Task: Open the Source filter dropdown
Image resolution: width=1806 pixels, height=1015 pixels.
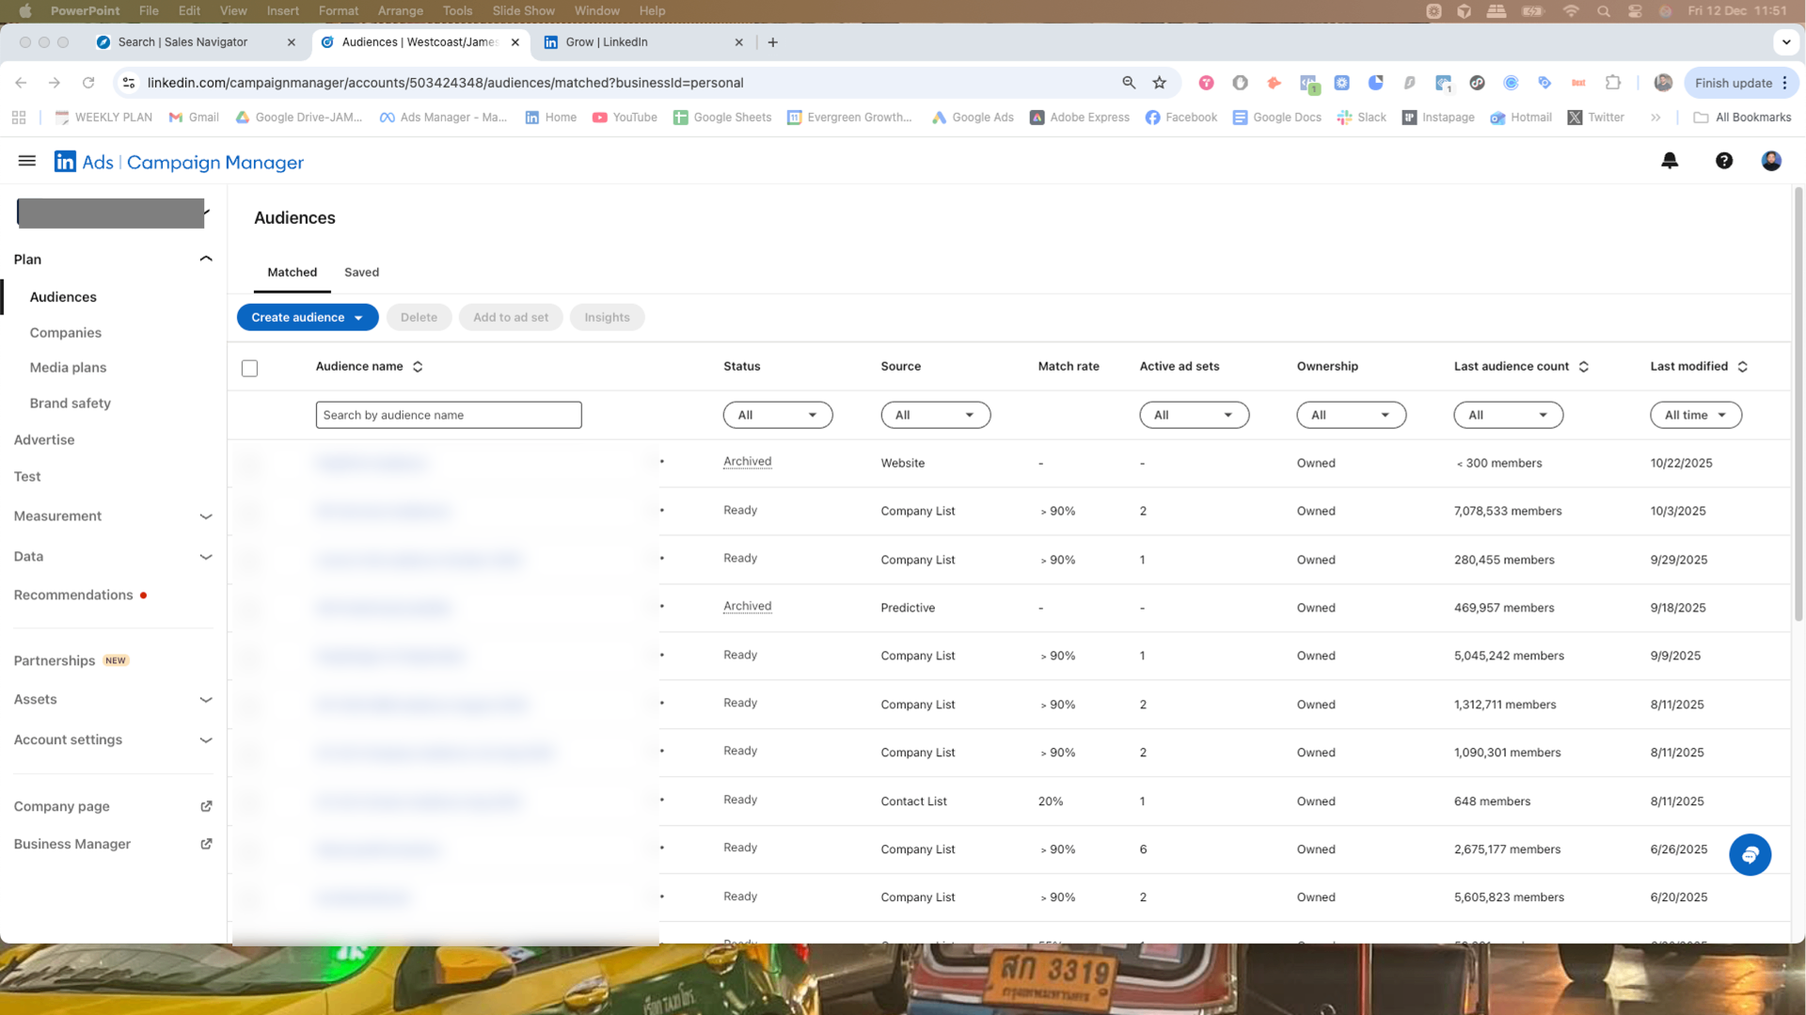Action: [935, 415]
